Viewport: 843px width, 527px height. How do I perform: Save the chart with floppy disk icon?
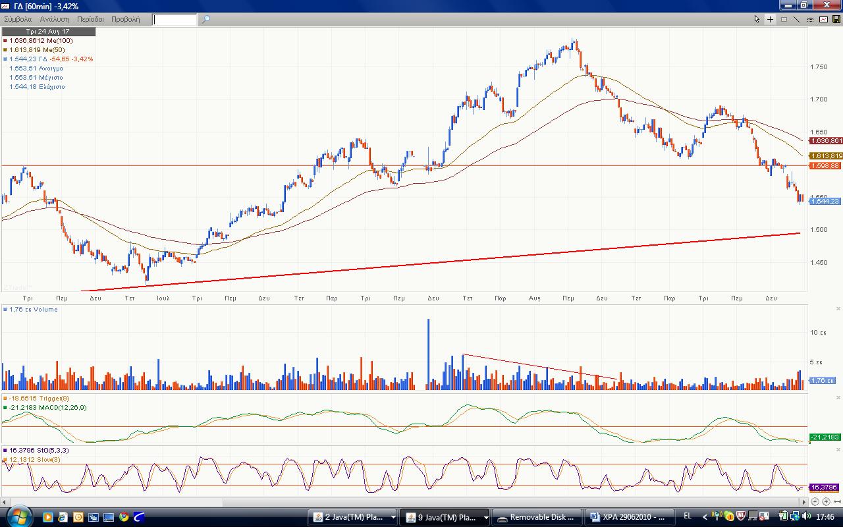[x=836, y=19]
